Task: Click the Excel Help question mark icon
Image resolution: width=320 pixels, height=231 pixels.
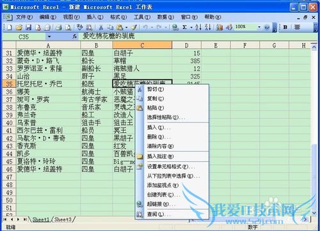Action: [267, 28]
